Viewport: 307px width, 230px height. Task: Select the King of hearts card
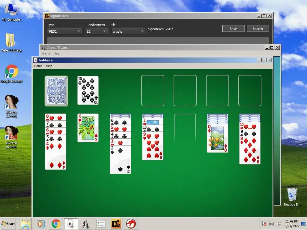88,128
